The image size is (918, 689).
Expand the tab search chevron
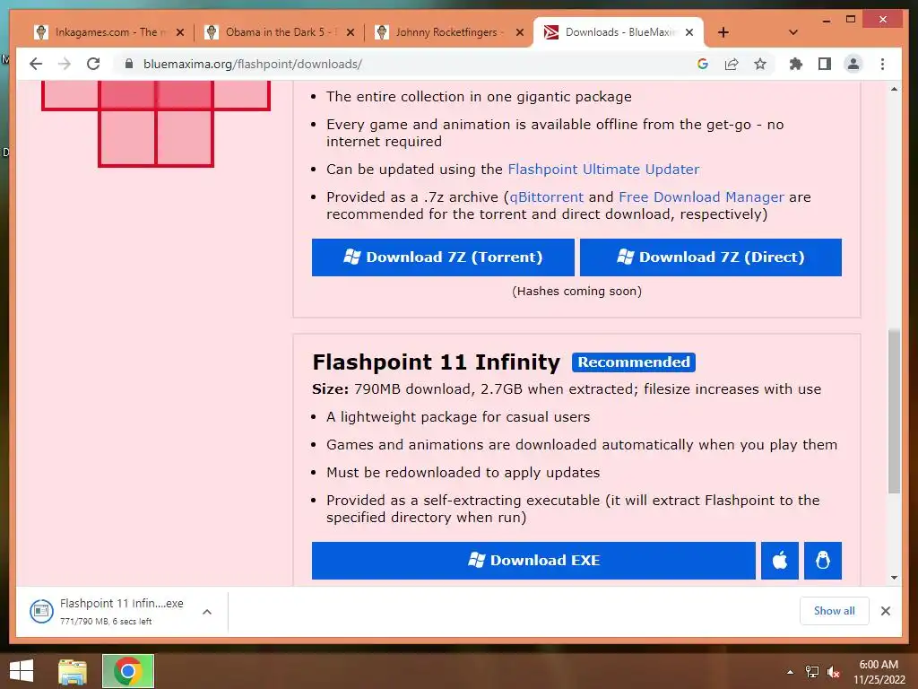coord(793,32)
